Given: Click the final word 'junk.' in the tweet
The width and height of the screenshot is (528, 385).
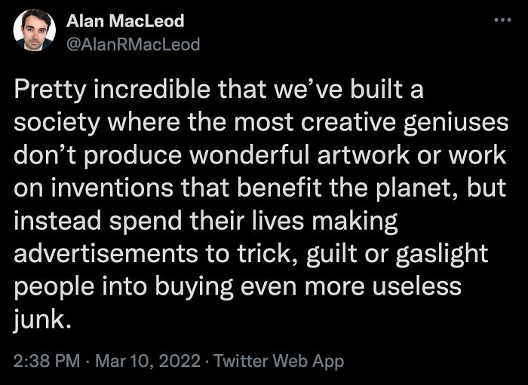Looking at the screenshot, I should click(x=43, y=320).
